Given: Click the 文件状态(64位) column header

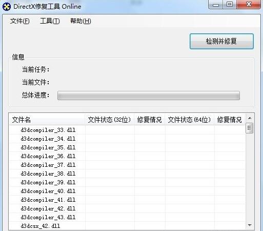Looking at the screenshot, I should click(189, 120).
